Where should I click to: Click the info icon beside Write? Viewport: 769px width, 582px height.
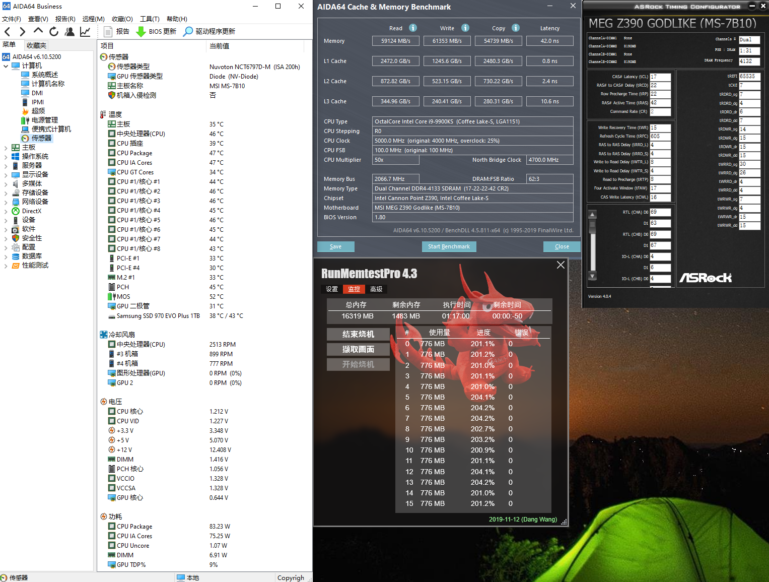coord(465,28)
